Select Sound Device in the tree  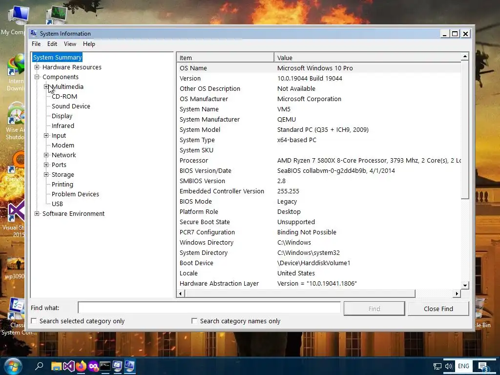tap(71, 106)
